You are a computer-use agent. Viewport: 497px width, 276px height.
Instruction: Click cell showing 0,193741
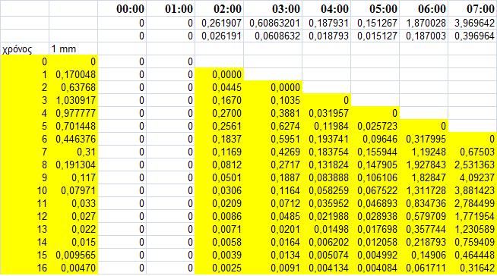pyautogui.click(x=327, y=139)
